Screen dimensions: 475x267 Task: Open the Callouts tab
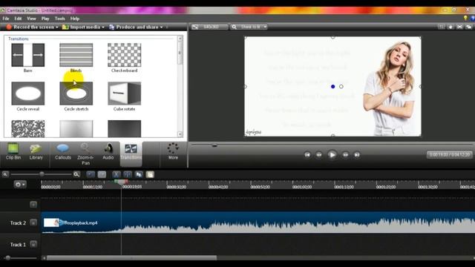click(62, 151)
